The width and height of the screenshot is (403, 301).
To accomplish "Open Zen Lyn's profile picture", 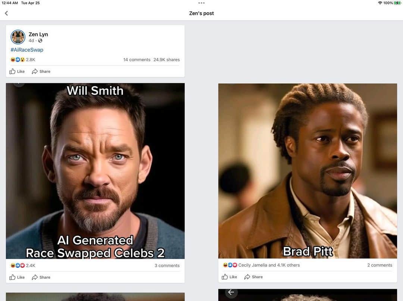I will [18, 37].
